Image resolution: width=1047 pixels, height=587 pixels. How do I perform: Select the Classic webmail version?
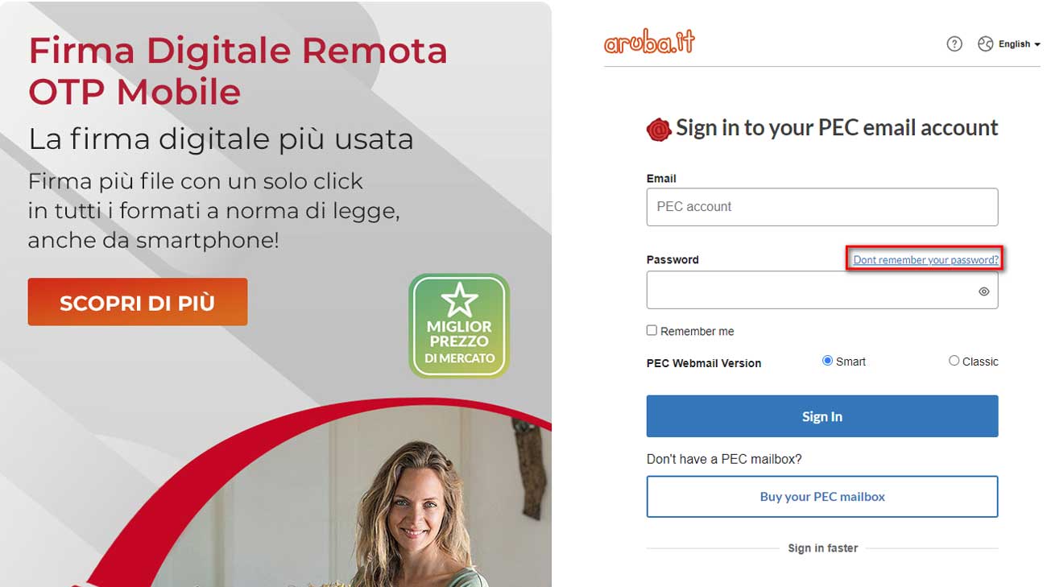point(954,361)
